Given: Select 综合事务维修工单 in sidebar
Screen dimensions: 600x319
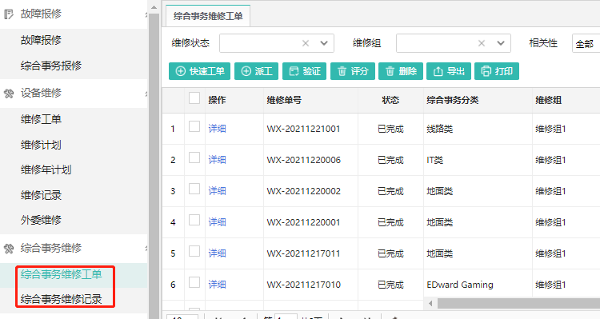Looking at the screenshot, I should (x=62, y=274).
